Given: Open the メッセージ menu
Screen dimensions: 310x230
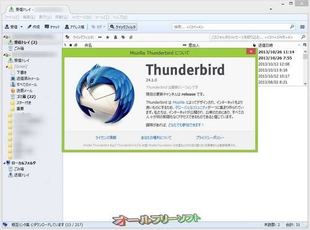Looking at the screenshot, I should coord(82,17).
